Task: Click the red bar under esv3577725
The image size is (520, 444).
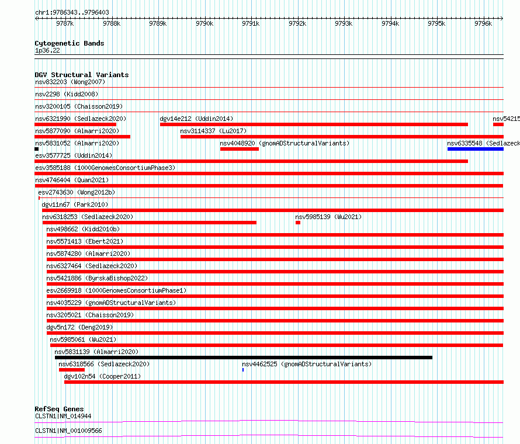Action: (251, 161)
